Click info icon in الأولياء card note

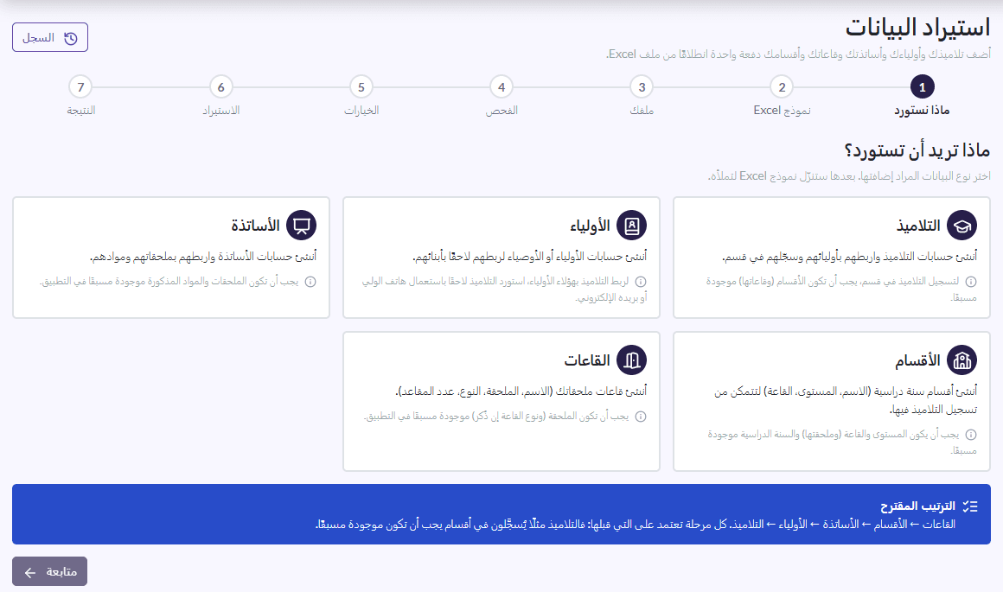click(641, 281)
